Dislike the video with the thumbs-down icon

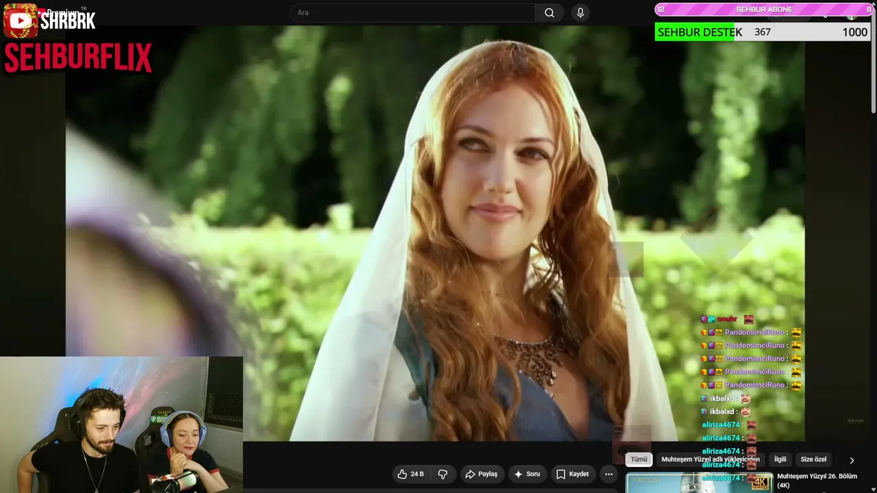point(443,474)
